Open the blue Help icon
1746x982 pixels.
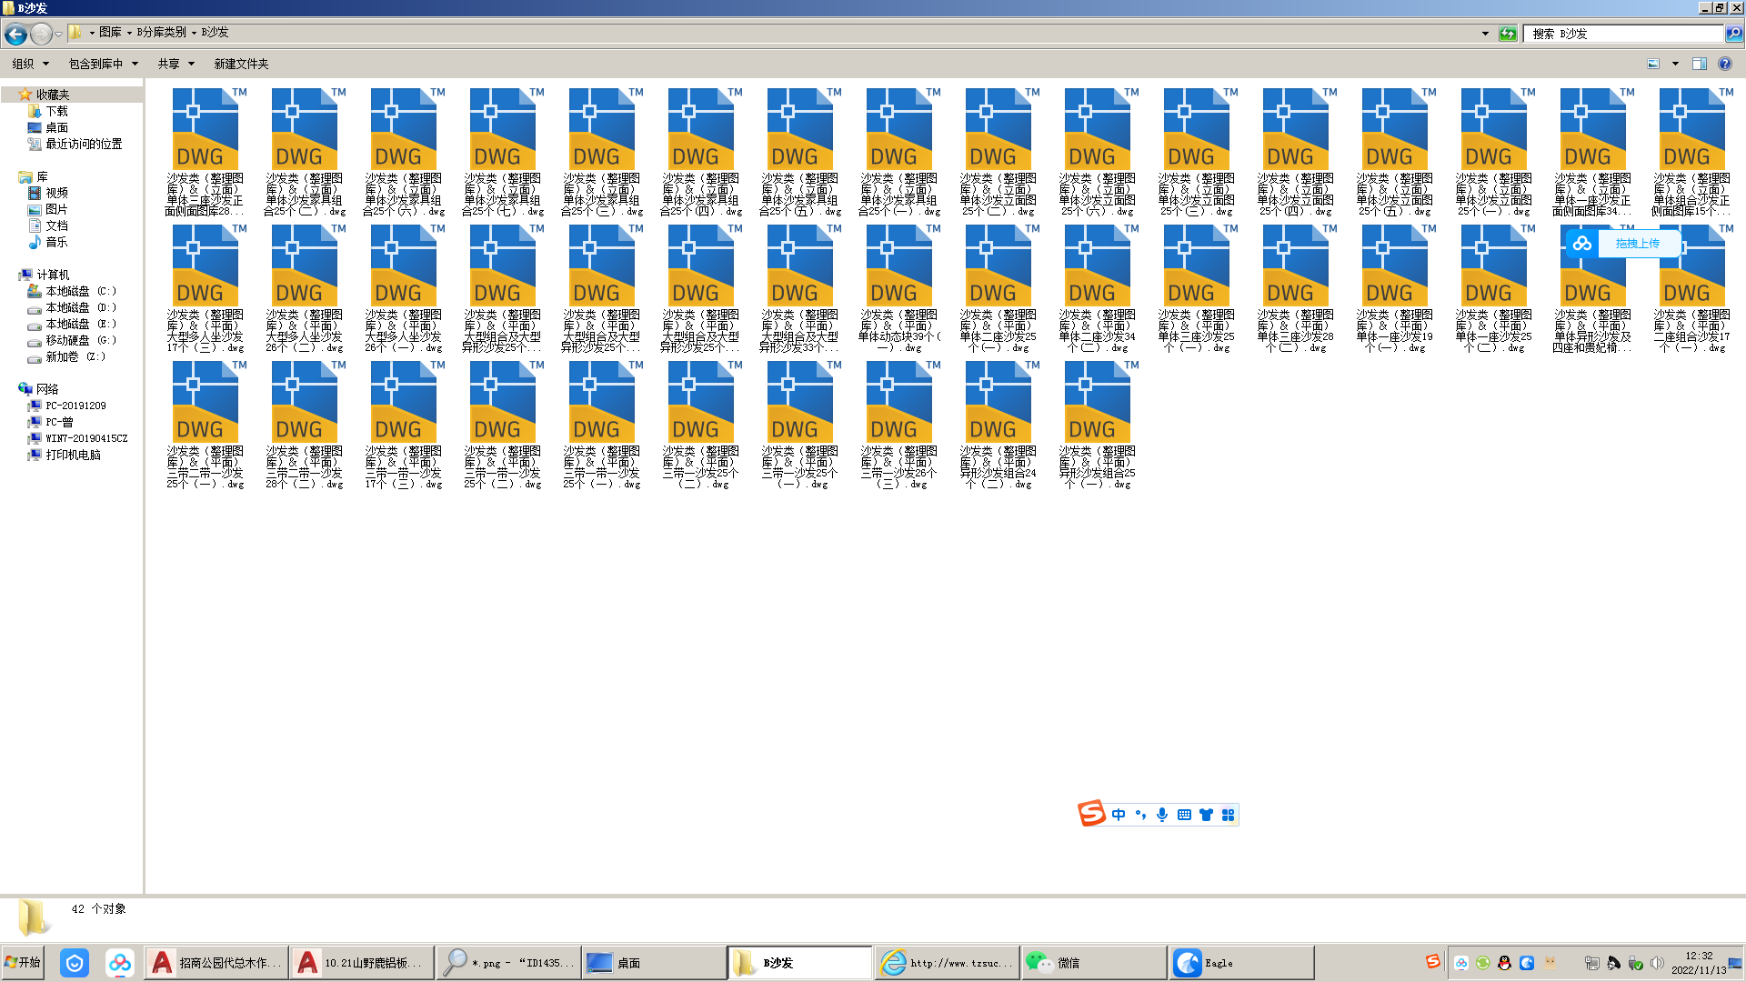click(x=1724, y=64)
